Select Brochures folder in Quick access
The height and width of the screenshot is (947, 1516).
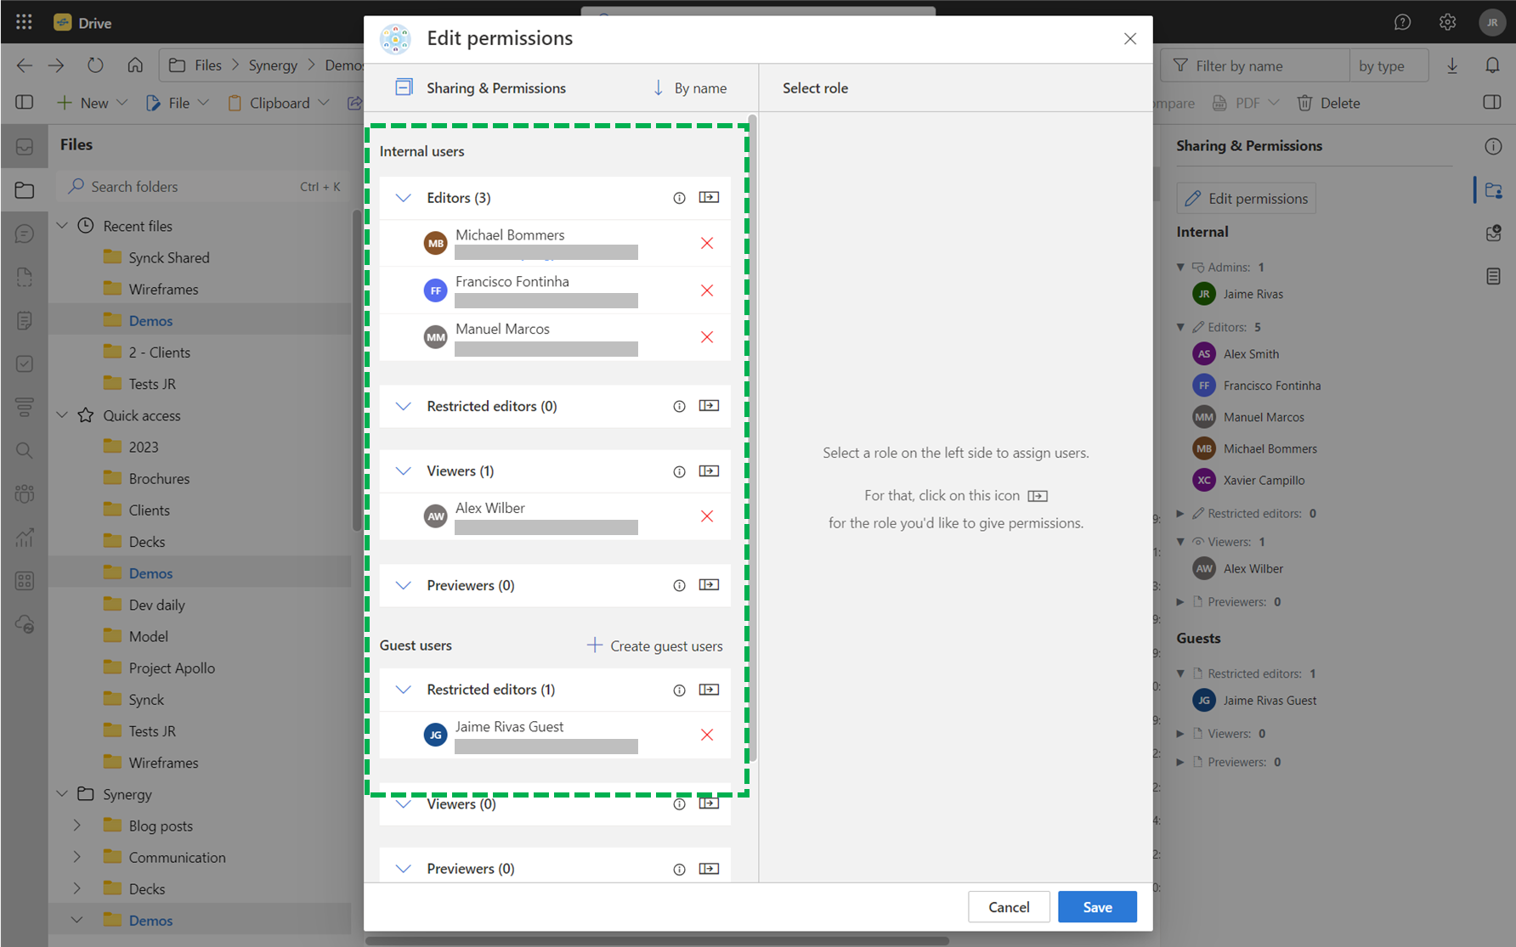[x=159, y=478]
